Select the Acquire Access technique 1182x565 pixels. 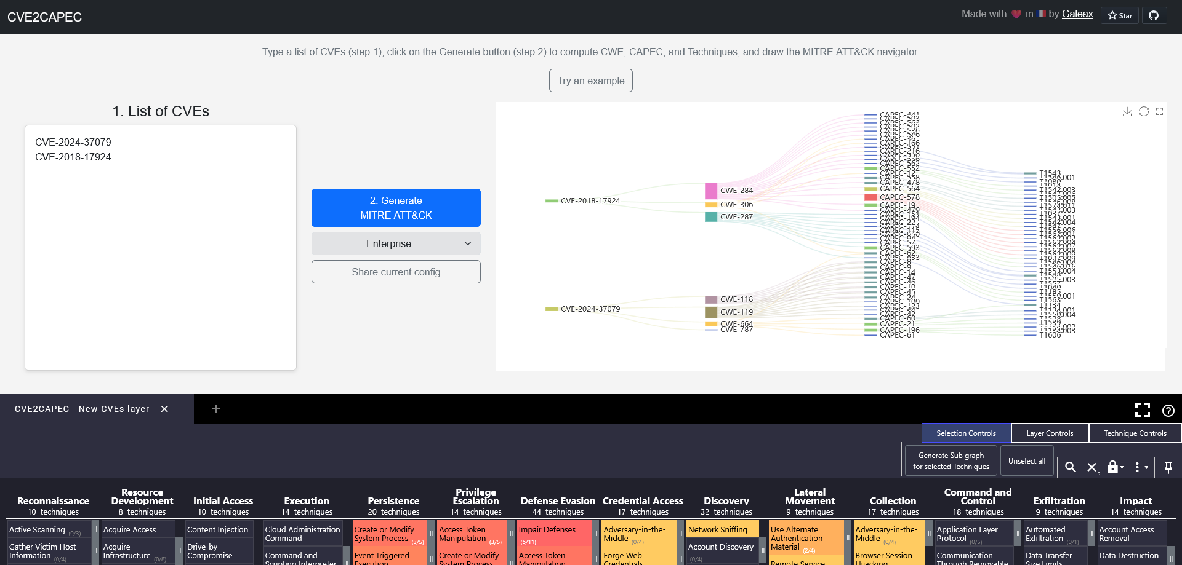pyautogui.click(x=139, y=529)
